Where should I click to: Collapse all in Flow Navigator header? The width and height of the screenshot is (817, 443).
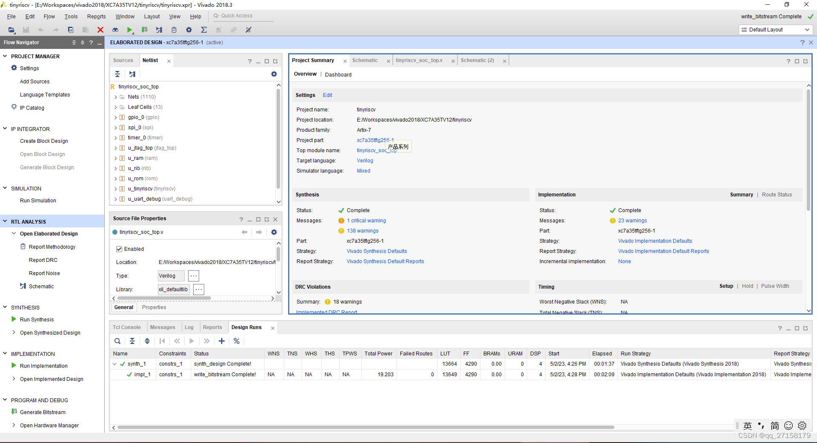click(x=74, y=43)
